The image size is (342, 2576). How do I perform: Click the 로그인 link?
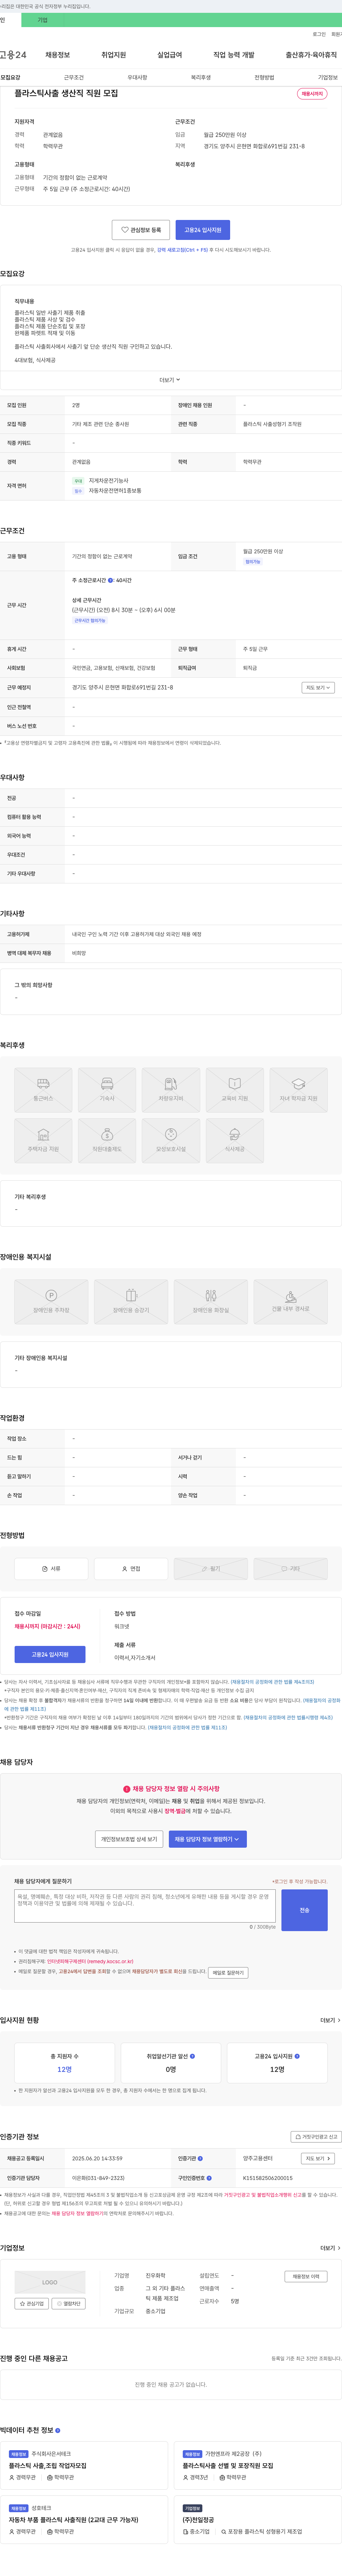click(319, 34)
